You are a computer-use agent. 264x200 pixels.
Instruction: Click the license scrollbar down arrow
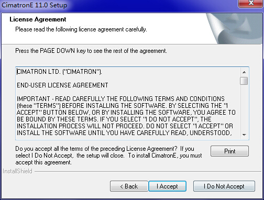[x=244, y=135]
